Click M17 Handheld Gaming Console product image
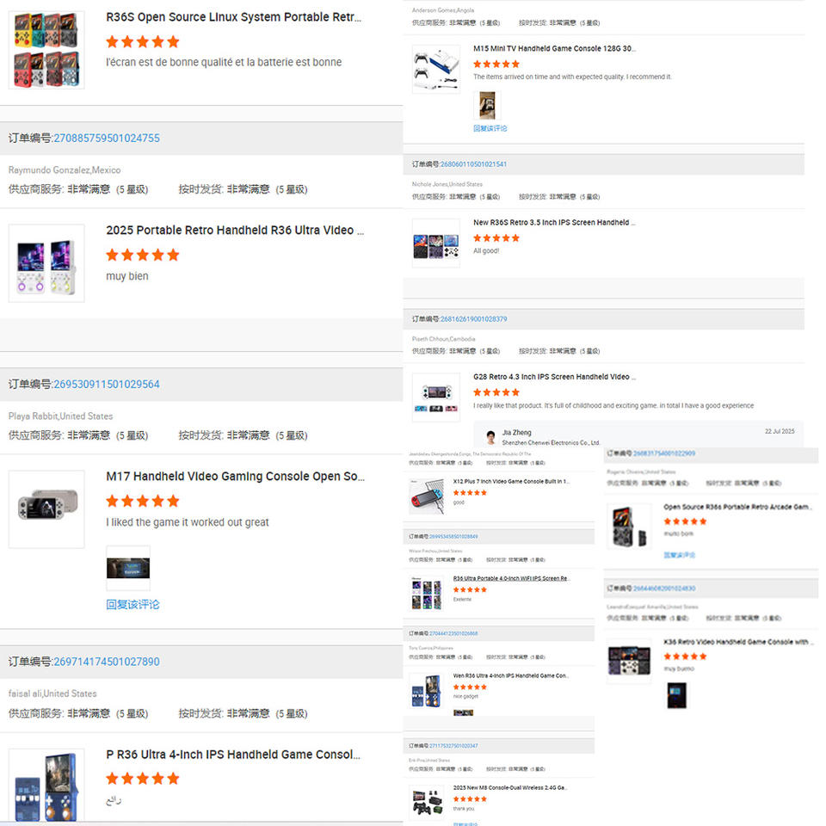The width and height of the screenshot is (826, 826). tap(46, 509)
